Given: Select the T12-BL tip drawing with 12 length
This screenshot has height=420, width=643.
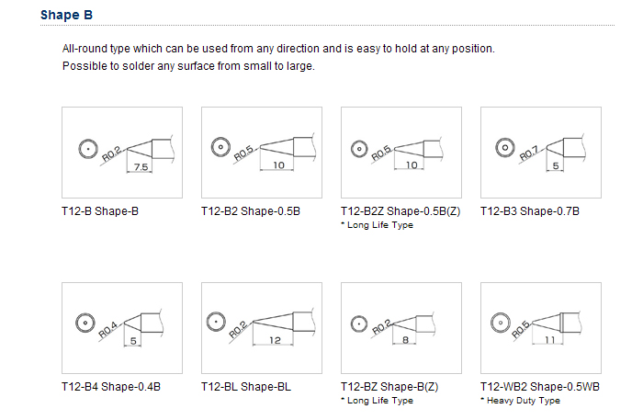Looking at the screenshot, I should [261, 325].
